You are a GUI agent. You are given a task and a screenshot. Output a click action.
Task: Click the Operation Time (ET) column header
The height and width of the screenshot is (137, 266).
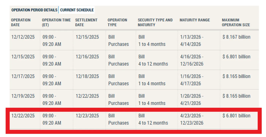(x=56, y=22)
